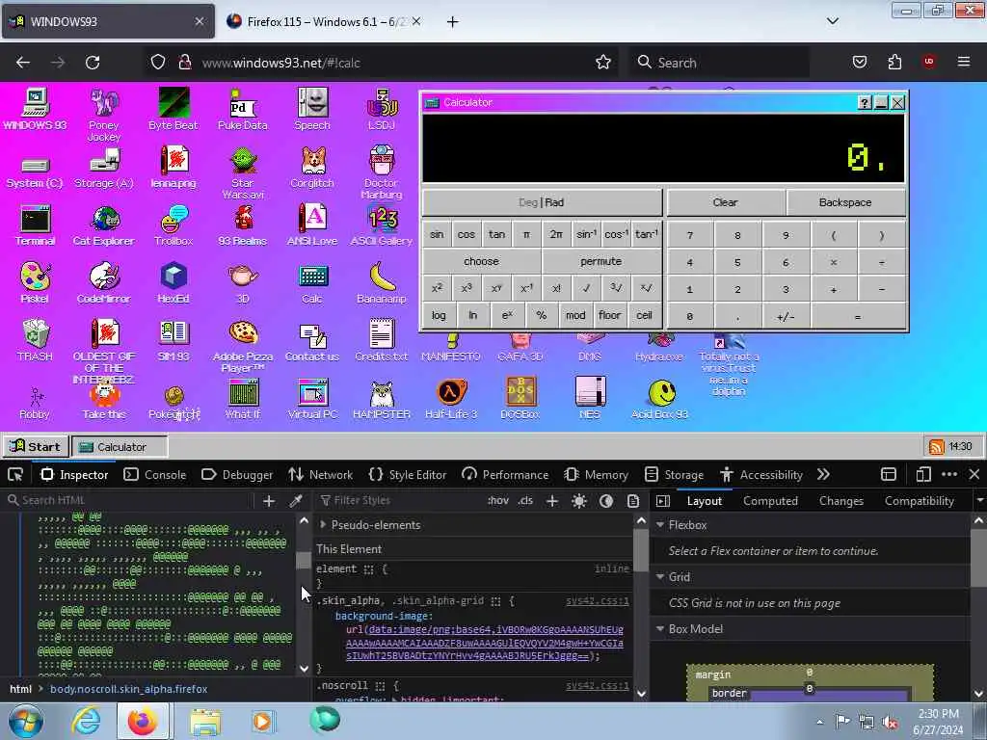Launch Half-Life 3 from the desktop
Screen dimensions: 987x740
coord(451,398)
